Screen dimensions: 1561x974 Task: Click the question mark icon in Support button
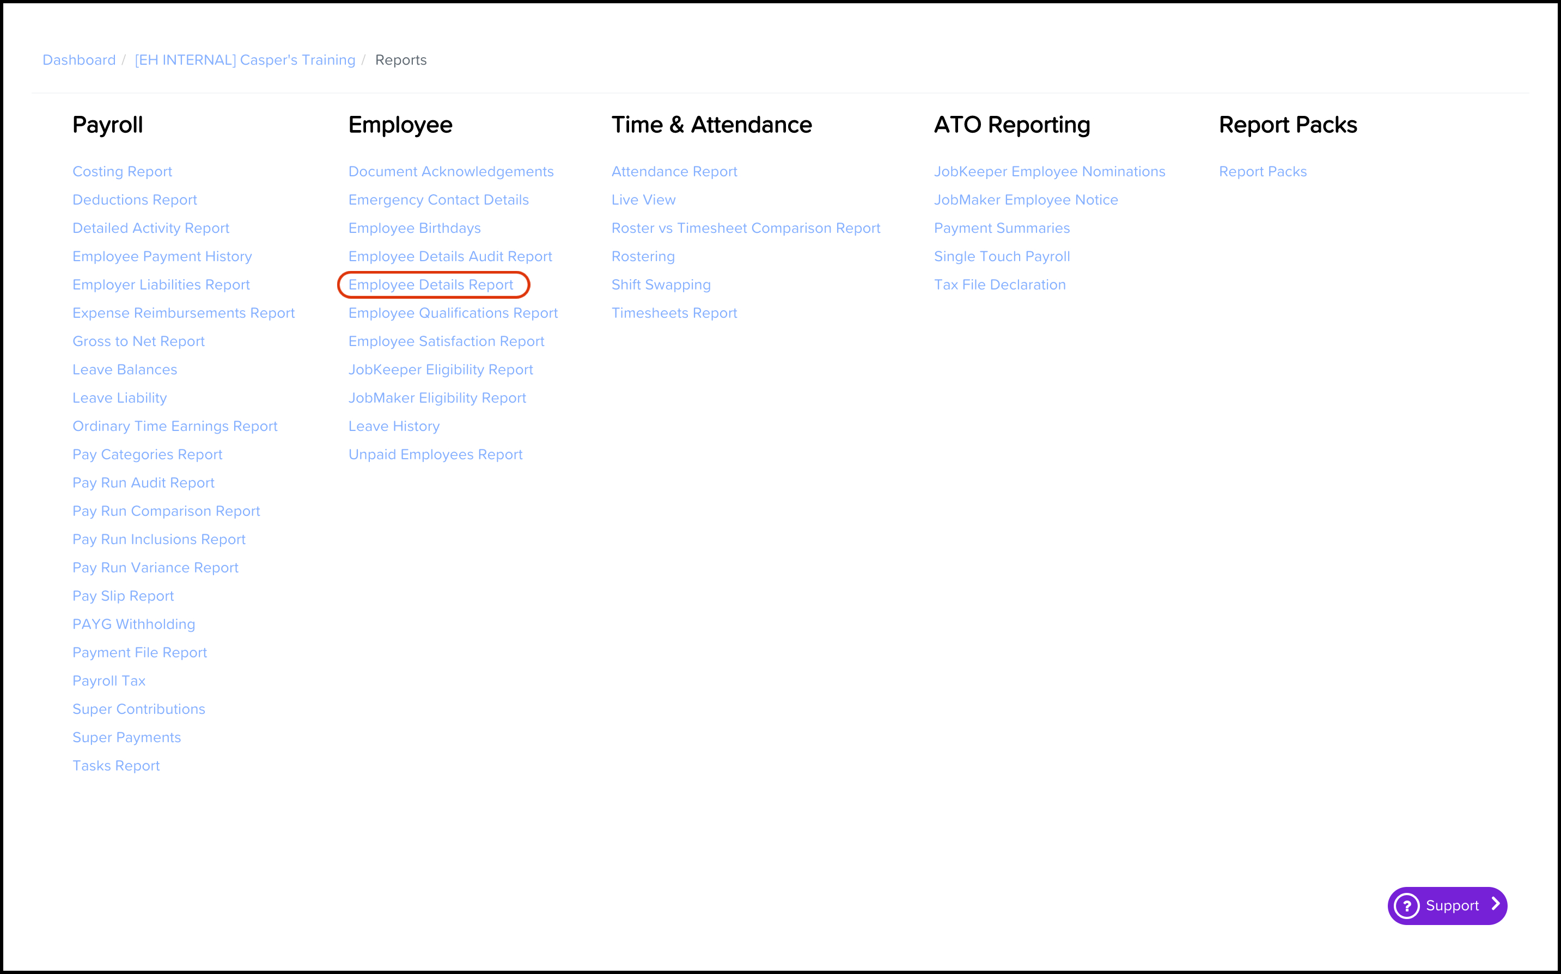tap(1407, 905)
